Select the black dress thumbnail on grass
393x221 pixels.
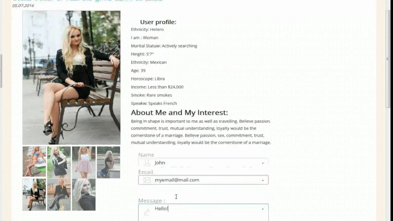pos(59,162)
